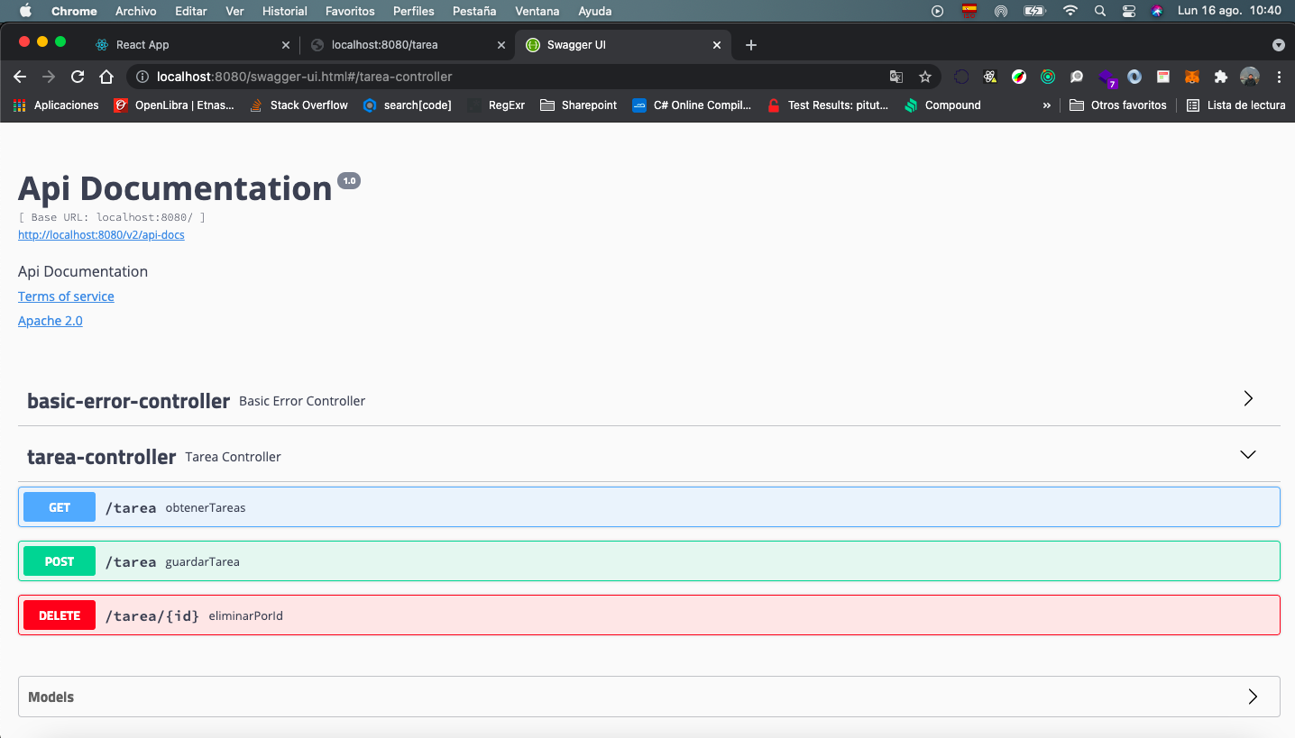Bookmark this page with the star icon

point(924,77)
